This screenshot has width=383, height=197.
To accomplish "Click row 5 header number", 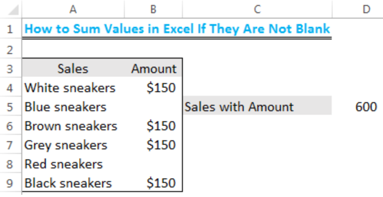I will coord(10,107).
